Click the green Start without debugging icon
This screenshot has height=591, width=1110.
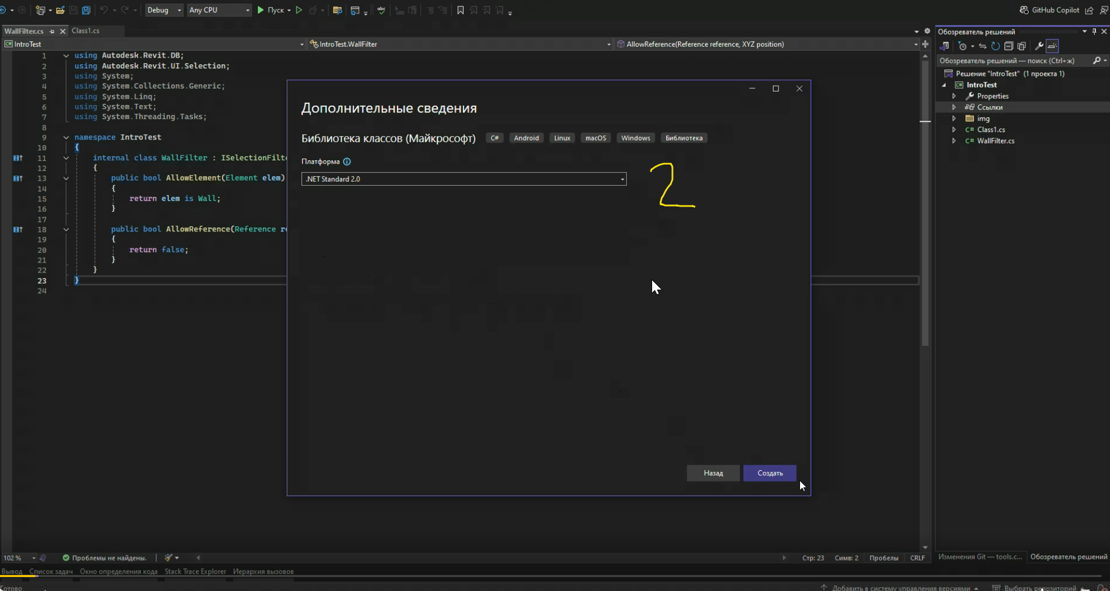299,10
